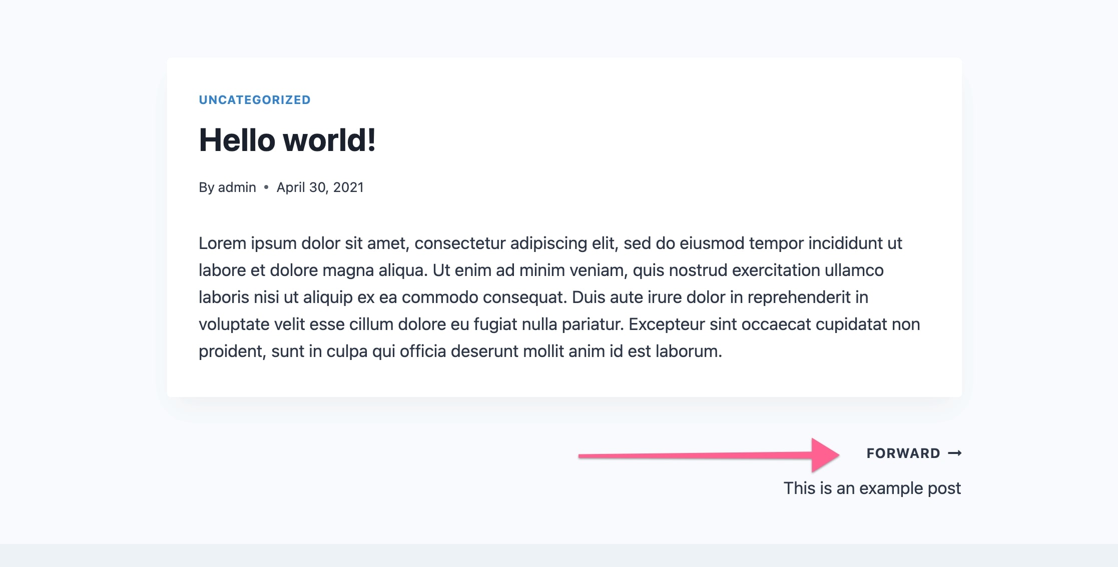Click the bullet separator between admin and date
The width and height of the screenshot is (1118, 567).
coord(266,187)
